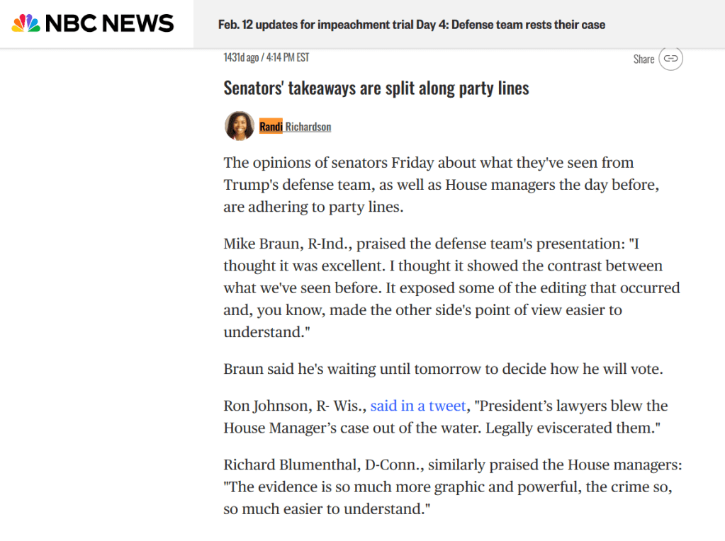Follow the "said in a tweet" hyperlink
The width and height of the screenshot is (725, 541).
(417, 406)
